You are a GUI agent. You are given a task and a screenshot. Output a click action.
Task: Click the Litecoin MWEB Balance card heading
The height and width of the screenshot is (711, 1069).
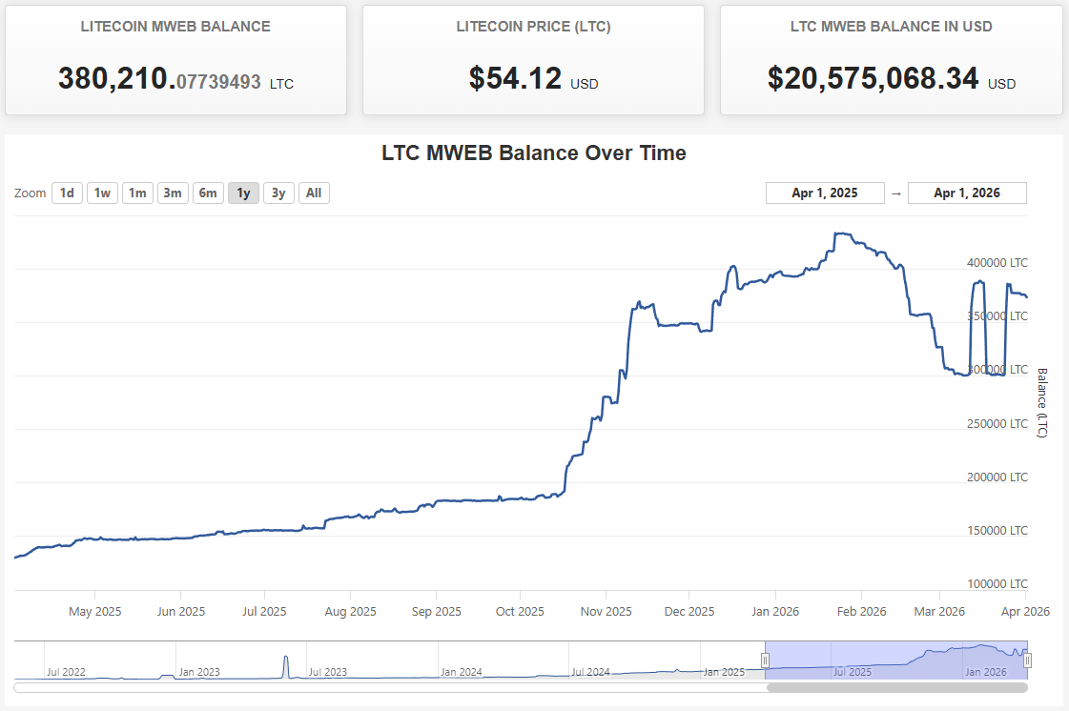[x=175, y=27]
